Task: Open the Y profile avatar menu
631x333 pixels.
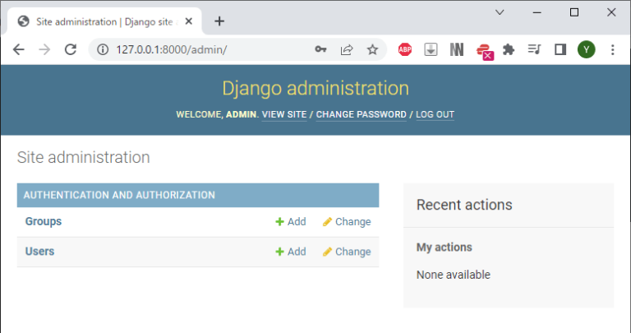Action: 586,49
